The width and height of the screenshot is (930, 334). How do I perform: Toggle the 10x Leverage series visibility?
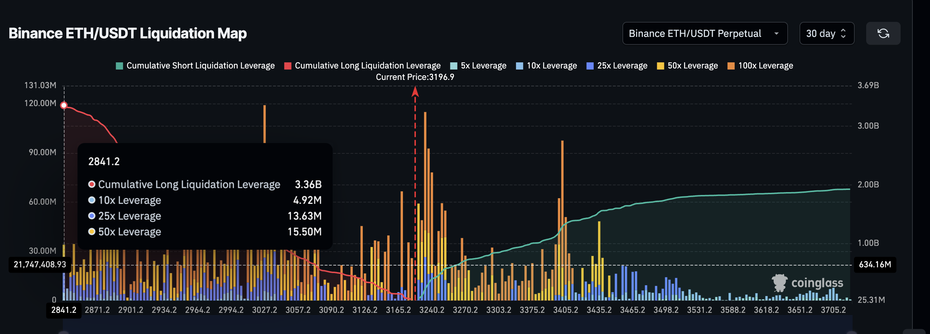point(546,65)
